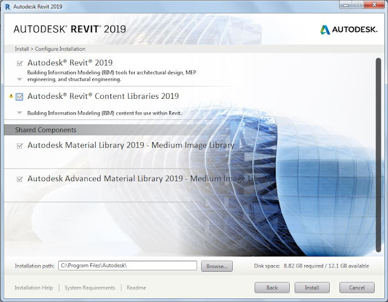This screenshot has height=302, width=388.
Task: Click the disk space required text
Action: (312, 266)
